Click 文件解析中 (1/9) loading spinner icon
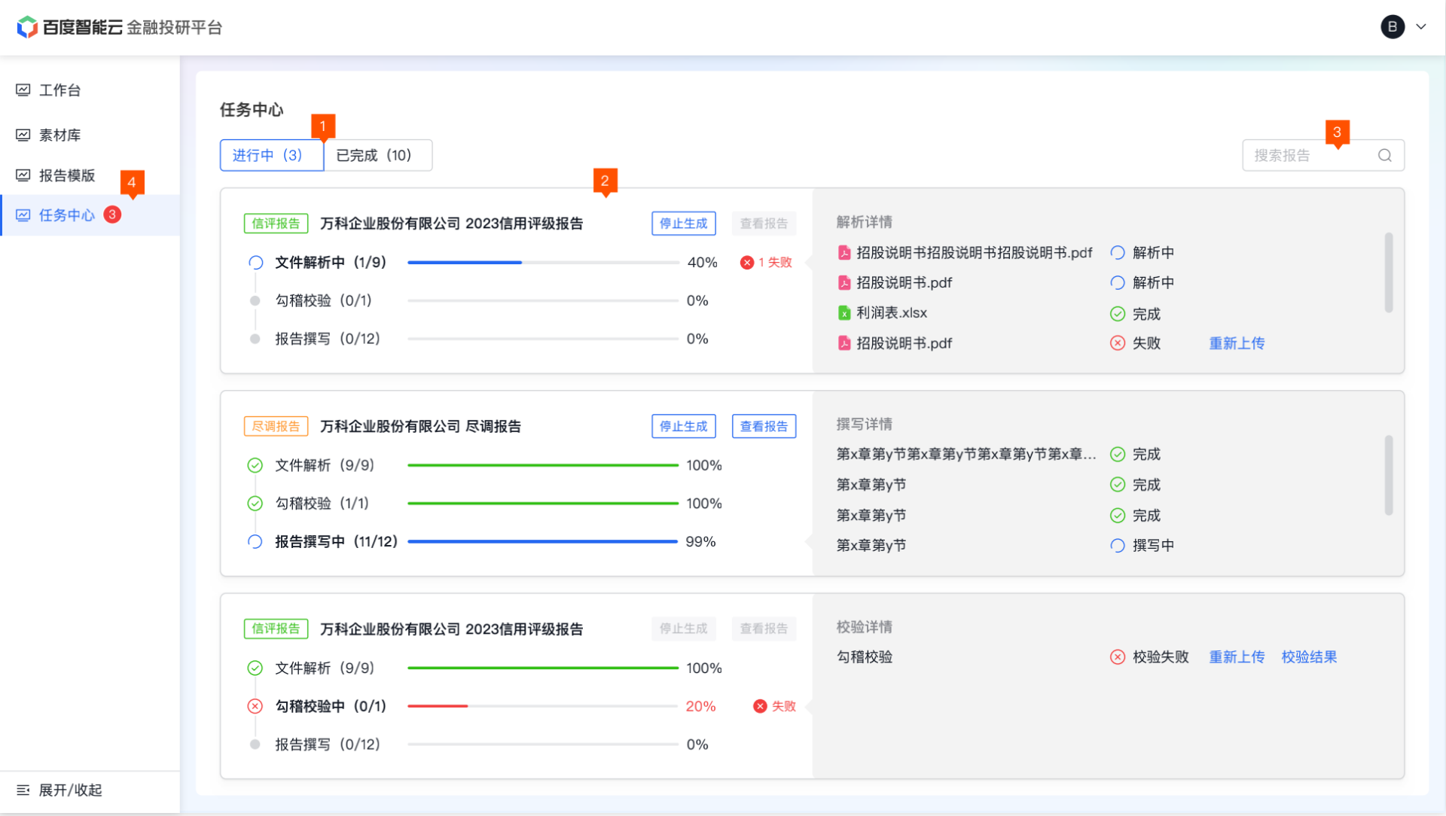The width and height of the screenshot is (1446, 816). pyautogui.click(x=256, y=262)
